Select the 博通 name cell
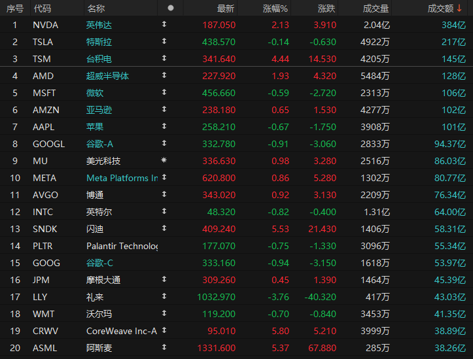The height and width of the screenshot is (359, 473). point(95,195)
